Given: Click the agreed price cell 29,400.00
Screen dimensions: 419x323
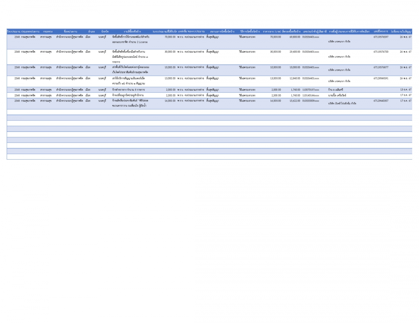Looking at the screenshot, I should 295,52.
